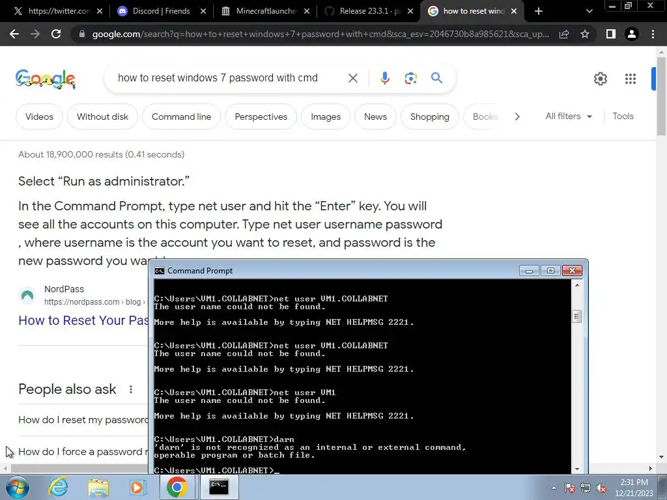
Task: Maximize the Command Prompt window
Action: [x=550, y=271]
